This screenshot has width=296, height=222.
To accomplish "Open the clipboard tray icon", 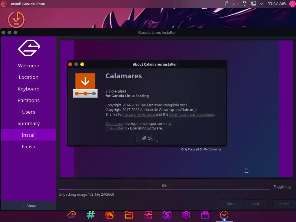I will coord(227,4).
